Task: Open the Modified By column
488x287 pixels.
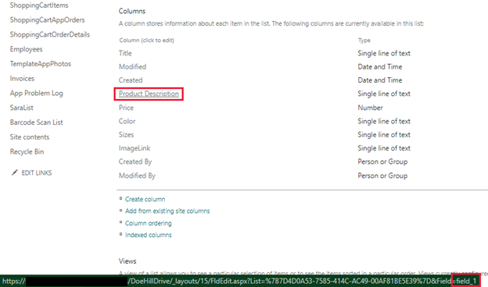Action: (x=137, y=175)
